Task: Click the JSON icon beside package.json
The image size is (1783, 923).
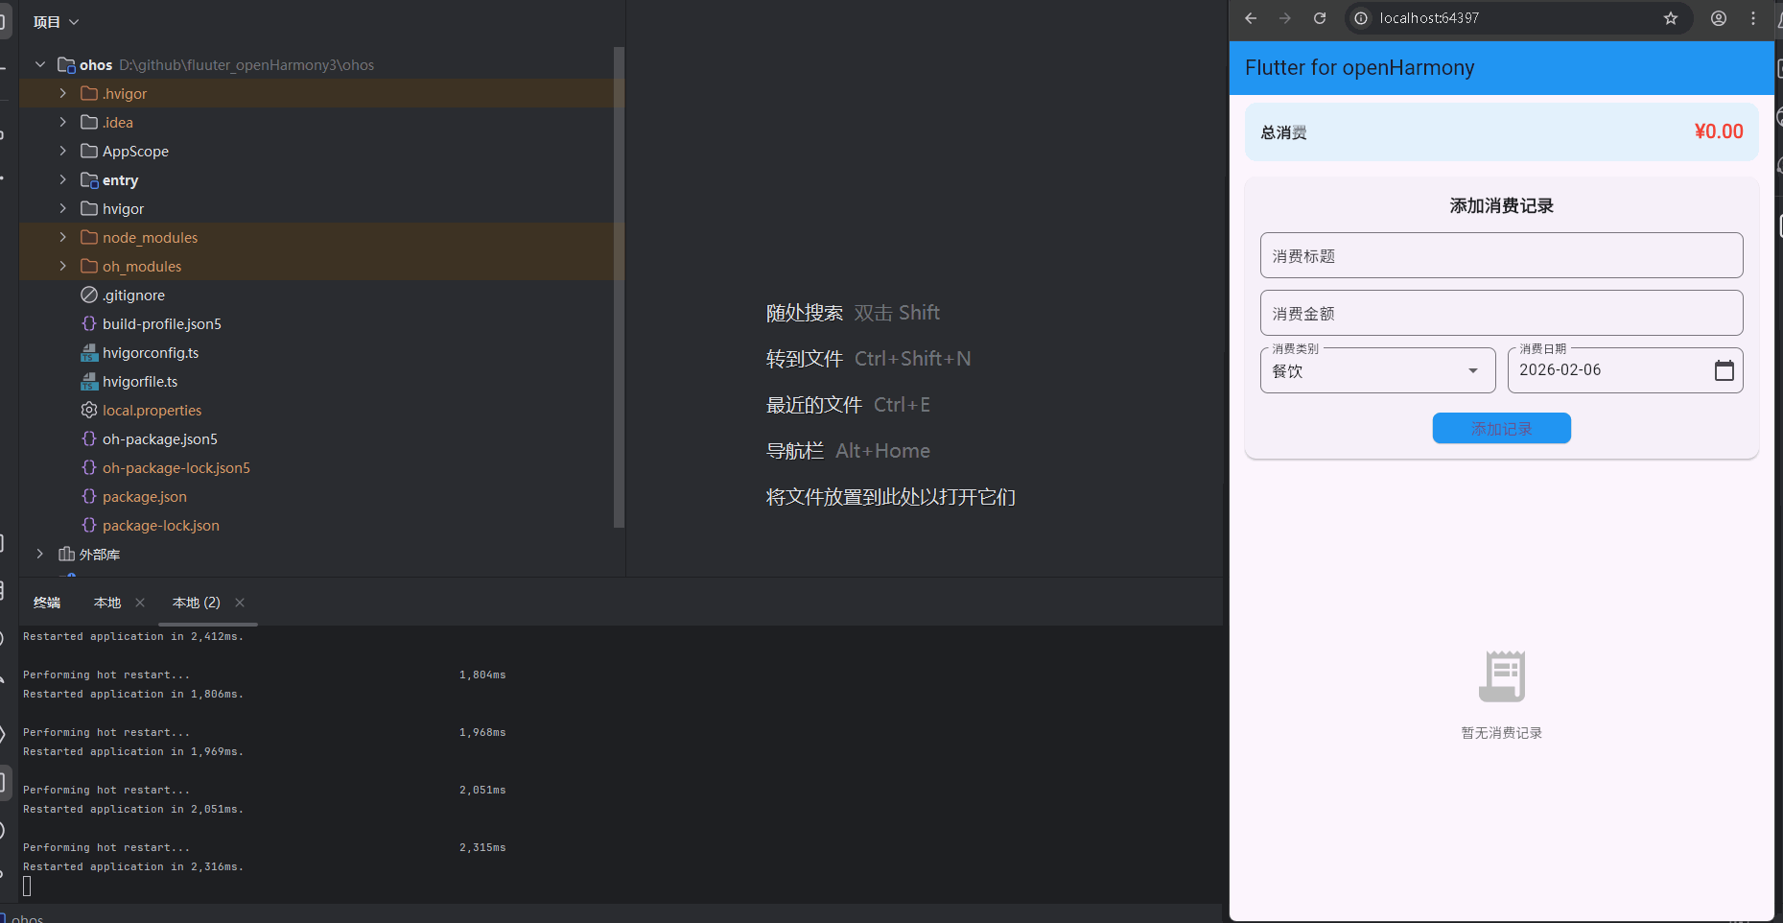Action: point(89,496)
